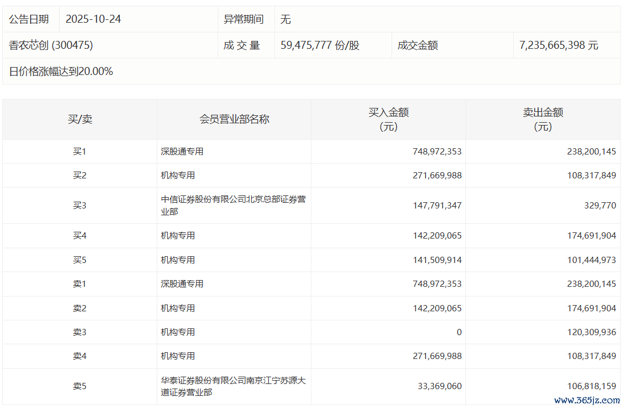The image size is (624, 409).
Task: Click the 卖出金额 column header
Action: (x=543, y=119)
